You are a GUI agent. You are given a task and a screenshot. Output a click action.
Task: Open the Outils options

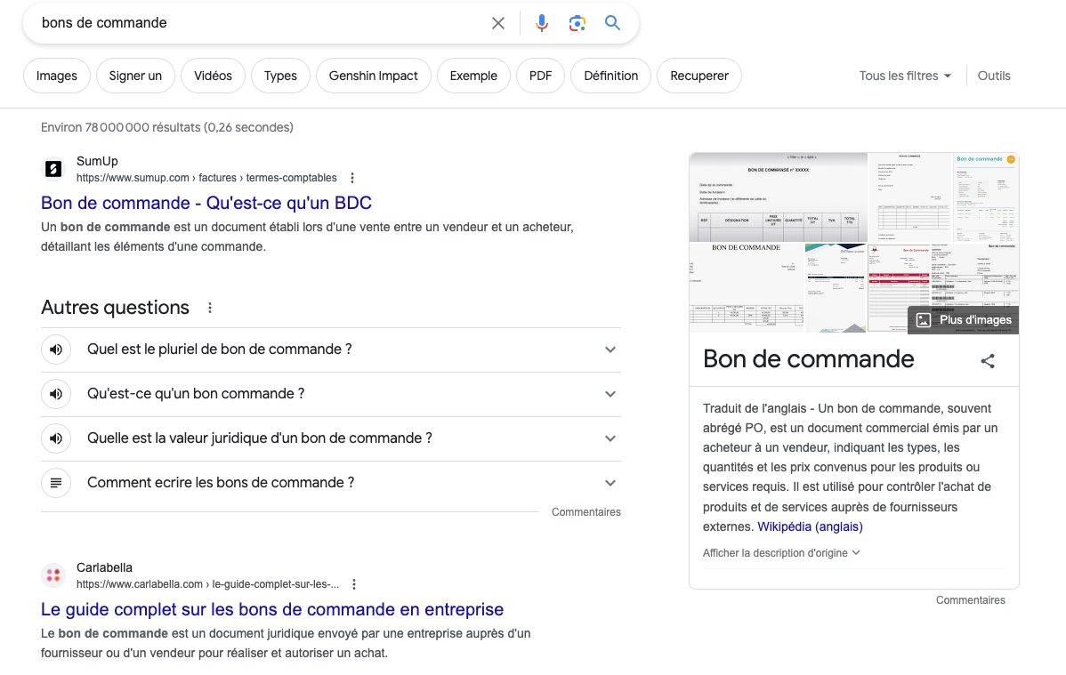[994, 76]
